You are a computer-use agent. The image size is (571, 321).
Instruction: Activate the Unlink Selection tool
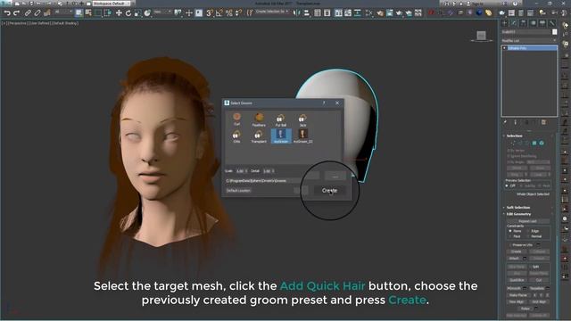click(37, 13)
